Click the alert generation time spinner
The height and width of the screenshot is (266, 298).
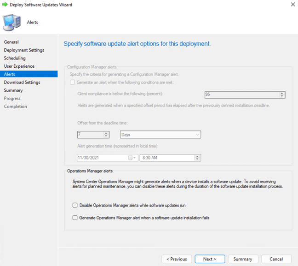point(197,158)
